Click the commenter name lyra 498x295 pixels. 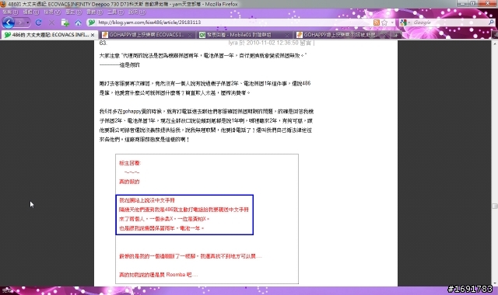pyautogui.click(x=233, y=43)
